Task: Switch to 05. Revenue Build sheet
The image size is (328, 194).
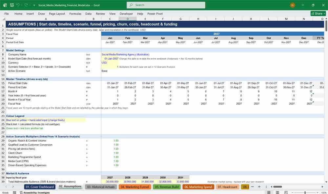Action: [x=167, y=187]
